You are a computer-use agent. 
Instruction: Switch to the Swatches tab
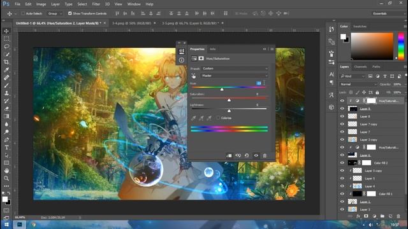click(360, 27)
